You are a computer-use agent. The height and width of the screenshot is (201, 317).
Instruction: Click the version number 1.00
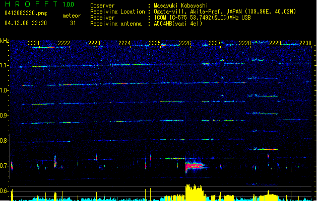coord(69,4)
